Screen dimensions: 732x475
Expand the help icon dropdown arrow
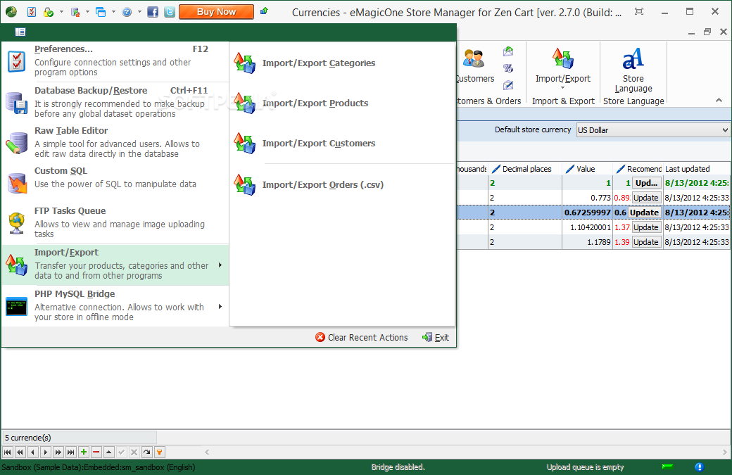pos(139,12)
